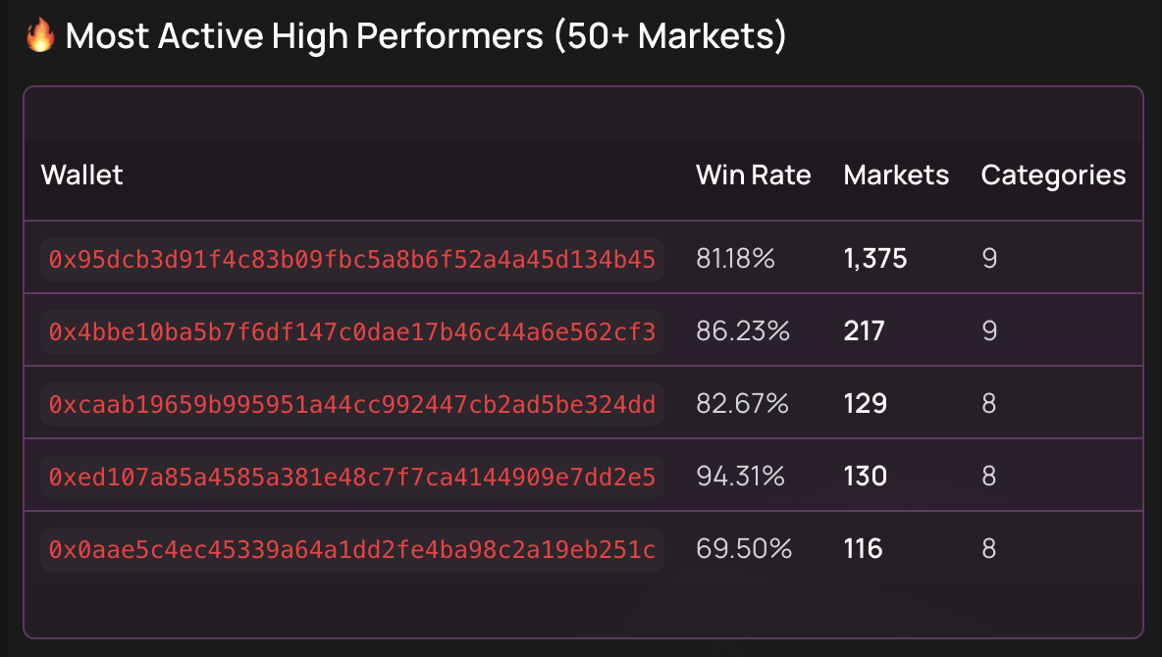Select the 86.23% win rate cell
This screenshot has width=1162, height=657.
[x=742, y=331]
